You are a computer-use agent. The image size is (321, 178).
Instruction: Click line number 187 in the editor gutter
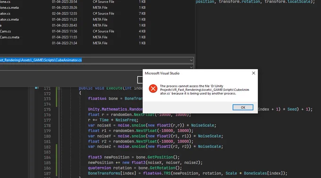click(47, 173)
